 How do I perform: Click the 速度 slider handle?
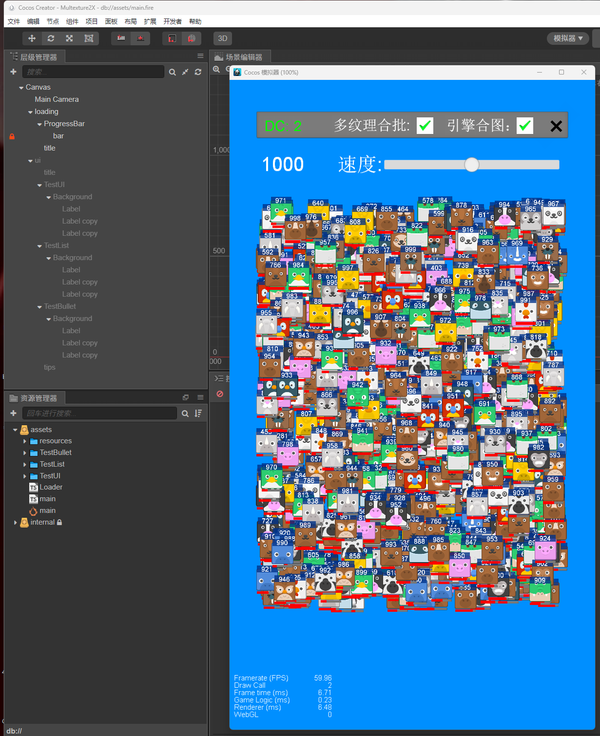471,165
